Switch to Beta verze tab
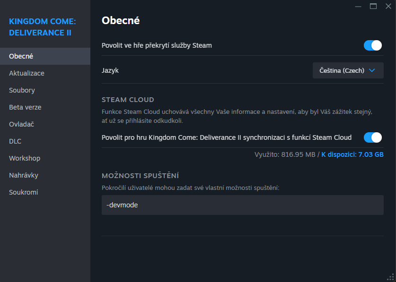 [x=25, y=107]
